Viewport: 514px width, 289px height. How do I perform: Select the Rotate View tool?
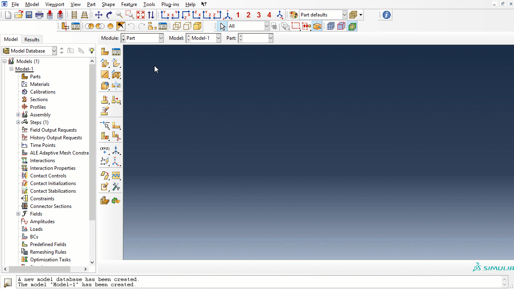(x=109, y=15)
